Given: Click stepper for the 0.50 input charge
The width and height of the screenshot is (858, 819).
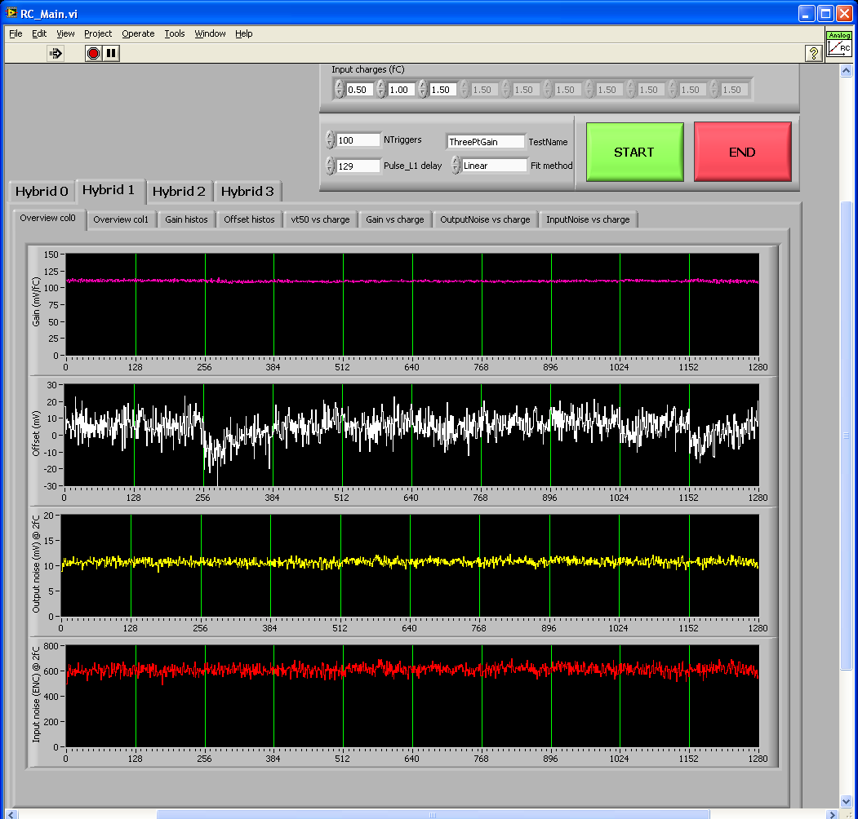Looking at the screenshot, I should pos(340,90).
